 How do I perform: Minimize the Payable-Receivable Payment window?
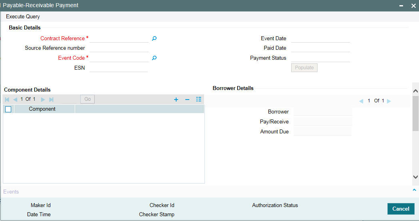pos(401,5)
